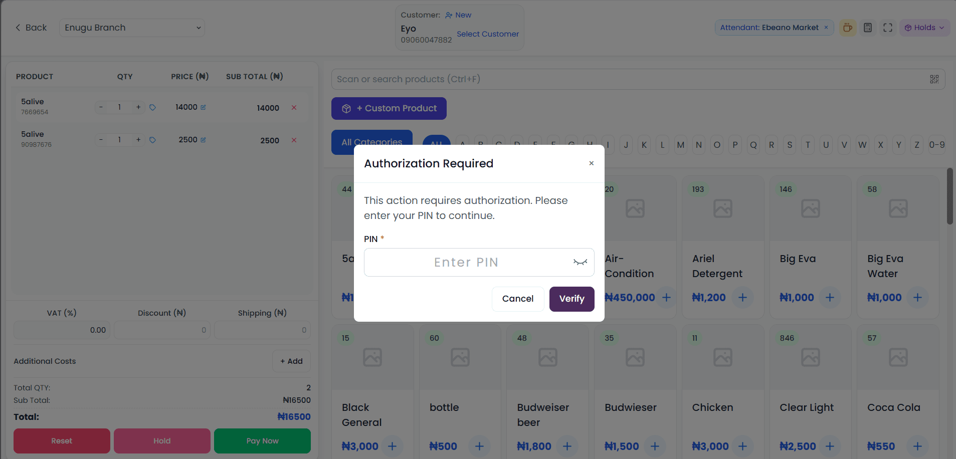This screenshot has height=459, width=956.
Task: Open the calculator icon
Action: click(x=868, y=28)
